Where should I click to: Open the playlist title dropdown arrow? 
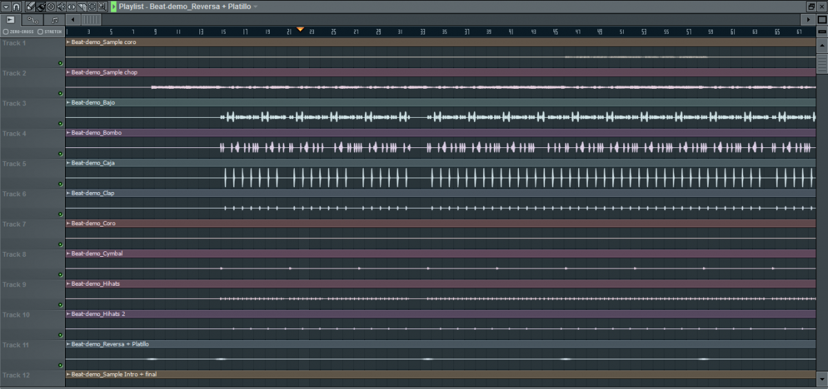255,6
